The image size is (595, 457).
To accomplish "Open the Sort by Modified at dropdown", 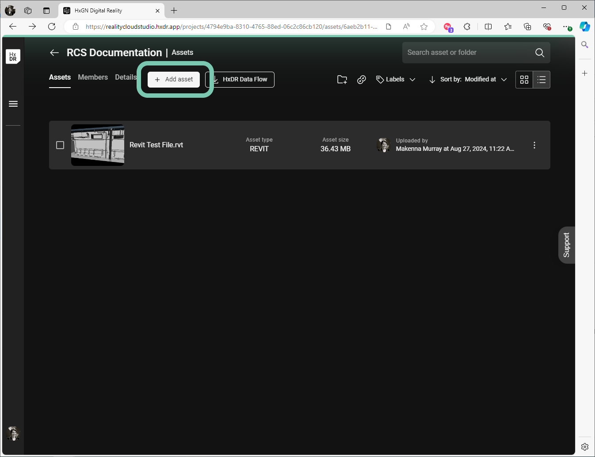I will [x=485, y=80].
